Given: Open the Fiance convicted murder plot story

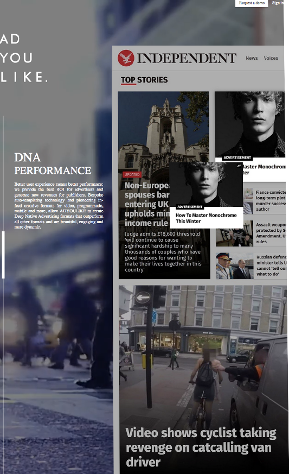Looking at the screenshot, I should tap(270, 201).
